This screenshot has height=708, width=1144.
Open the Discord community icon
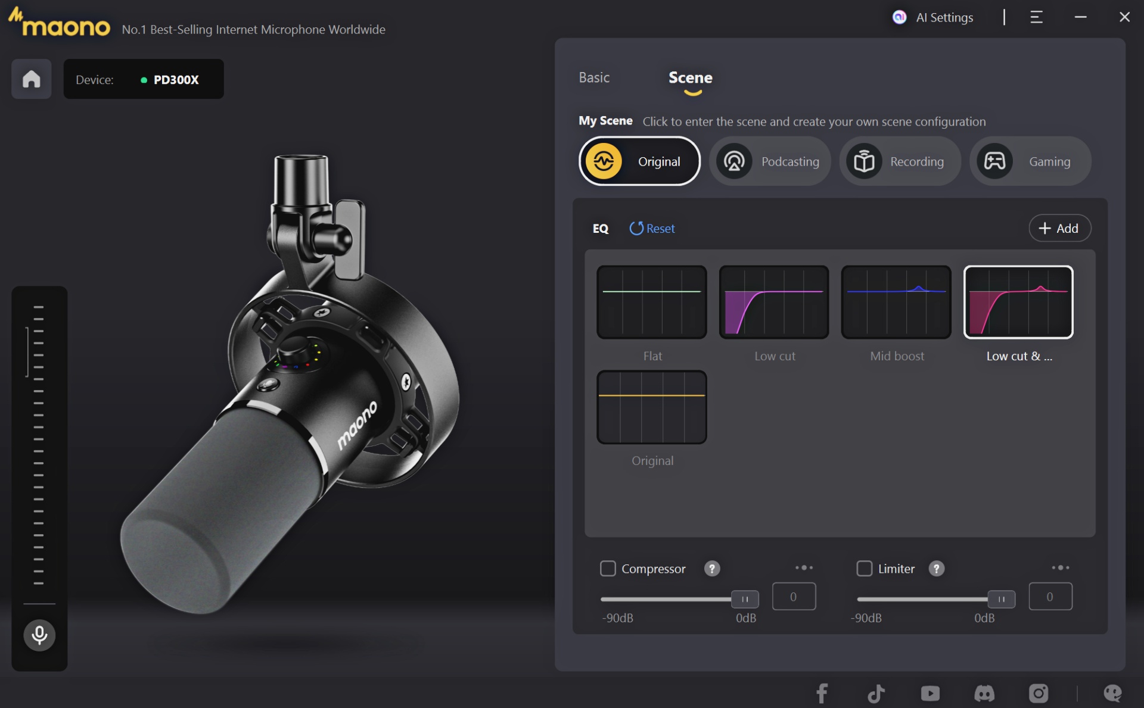pyautogui.click(x=984, y=693)
